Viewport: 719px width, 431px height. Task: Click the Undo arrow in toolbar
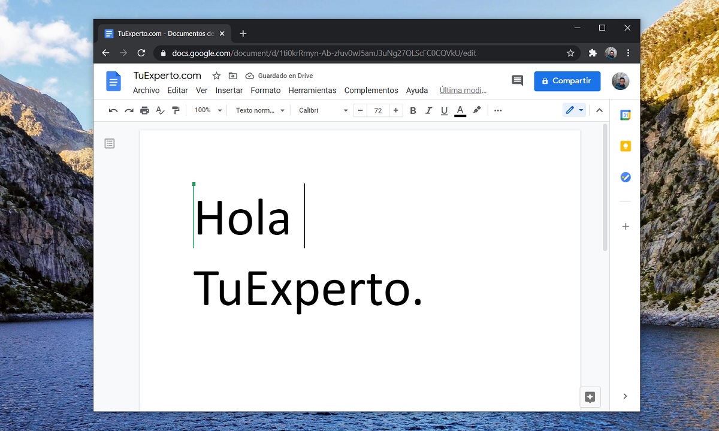click(113, 110)
